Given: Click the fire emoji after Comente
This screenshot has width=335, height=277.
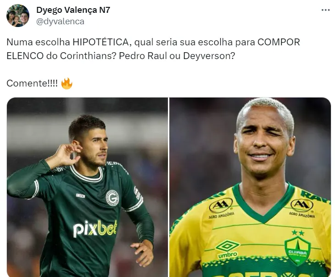Looking at the screenshot, I should pyautogui.click(x=67, y=83).
